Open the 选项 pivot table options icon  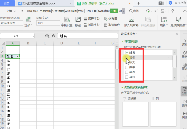(28, 19)
